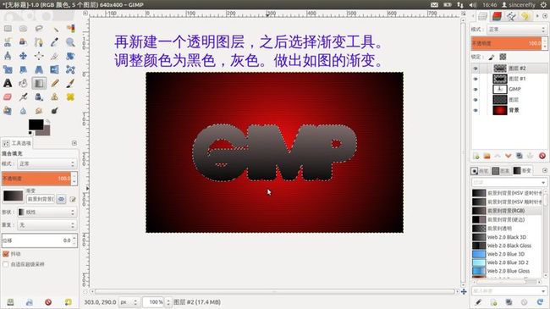This screenshot has width=550, height=309.
Task: Select the Rectangle Select tool
Action: [8, 29]
